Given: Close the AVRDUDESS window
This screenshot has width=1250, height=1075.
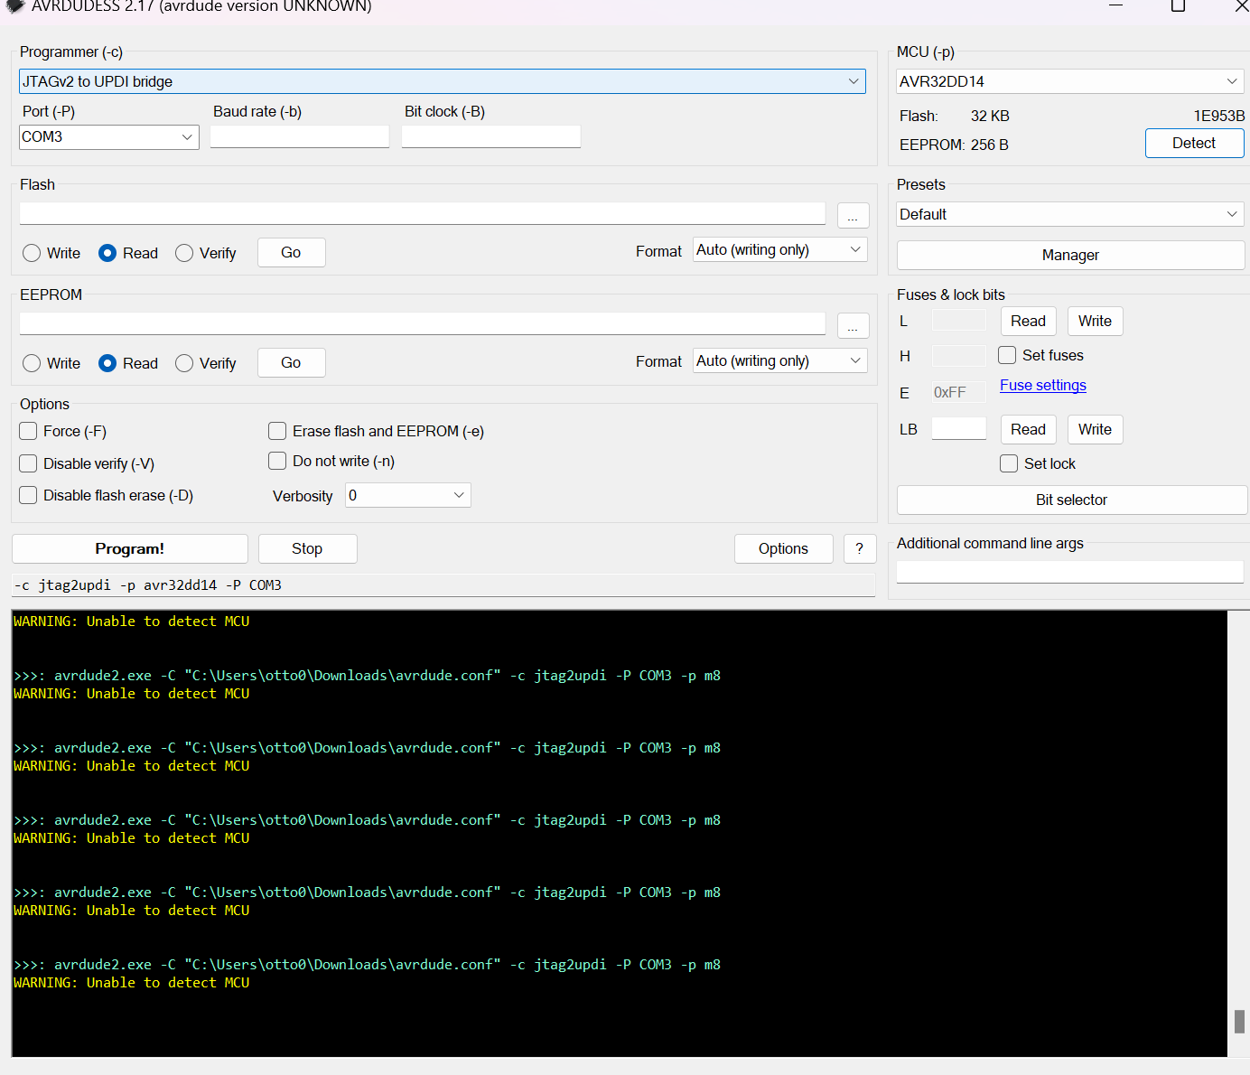Looking at the screenshot, I should click(1241, 5).
